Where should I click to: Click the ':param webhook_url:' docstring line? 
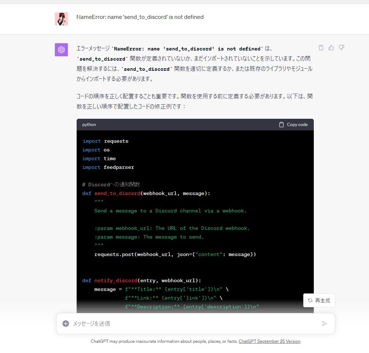(172, 228)
